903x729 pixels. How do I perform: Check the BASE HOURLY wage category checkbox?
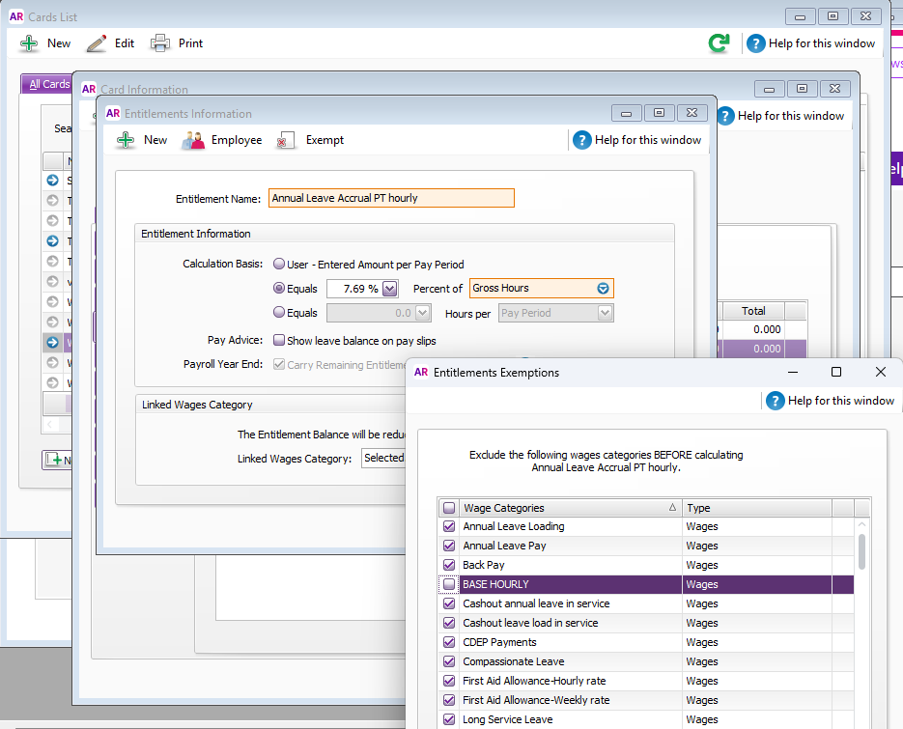[x=449, y=584]
